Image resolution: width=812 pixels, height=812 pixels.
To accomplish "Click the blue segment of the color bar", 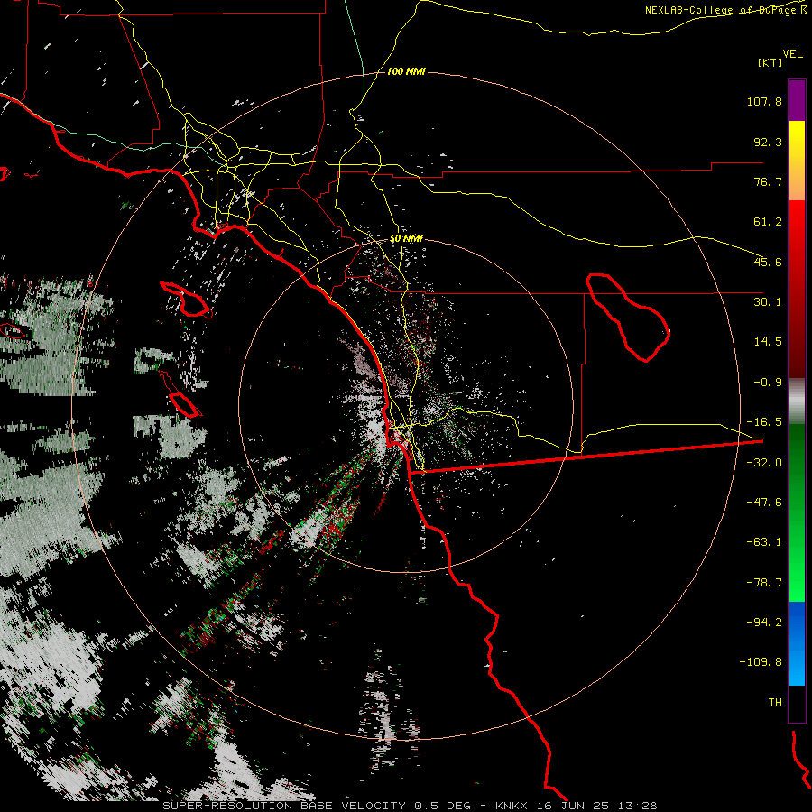I will tap(797, 643).
